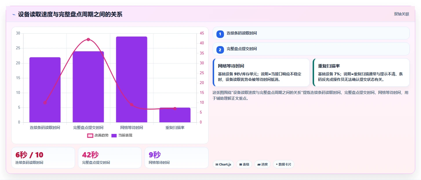This screenshot has height=180, width=421.
Task: Click the lightning icon beside the title
Action: (14, 14)
